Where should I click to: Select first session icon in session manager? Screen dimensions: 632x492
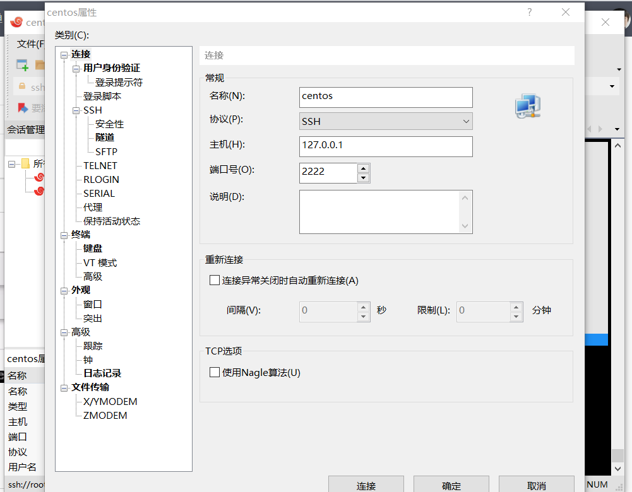pyautogui.click(x=40, y=177)
